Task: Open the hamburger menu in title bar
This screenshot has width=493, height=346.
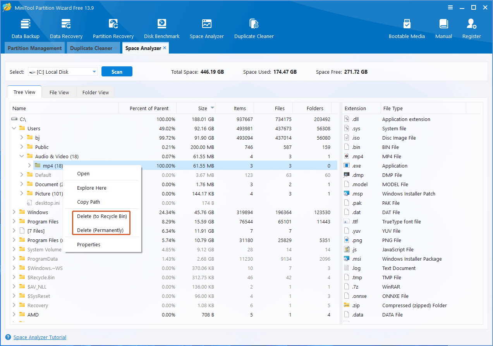Action: tap(450, 7)
